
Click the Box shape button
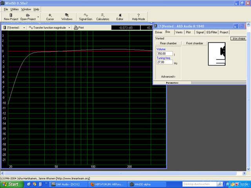[238, 38]
